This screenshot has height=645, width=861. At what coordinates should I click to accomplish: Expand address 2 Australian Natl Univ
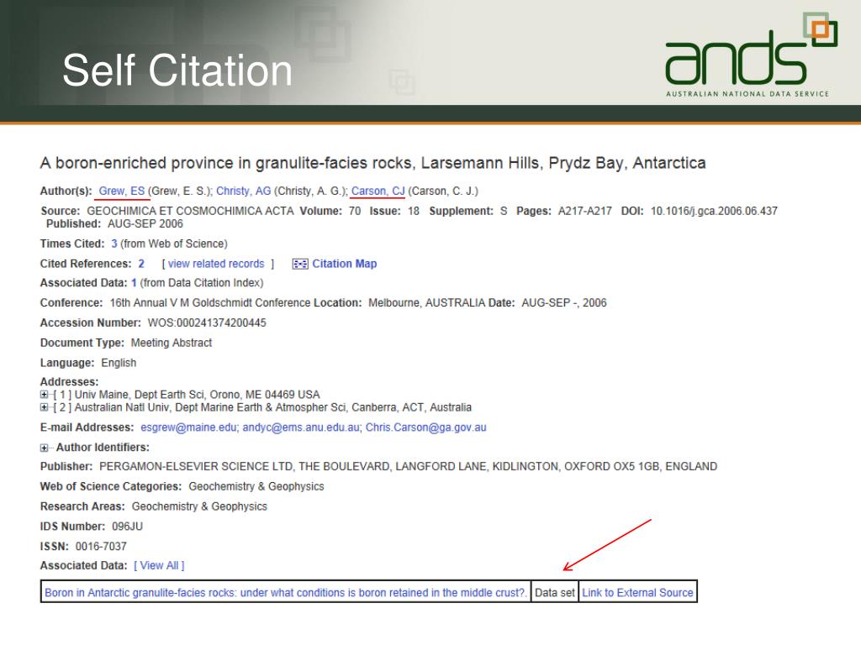tap(44, 407)
